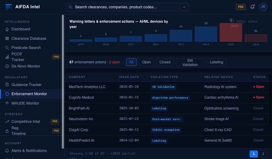Open the notifications bell
The height and width of the screenshot is (159, 272).
[252, 7]
